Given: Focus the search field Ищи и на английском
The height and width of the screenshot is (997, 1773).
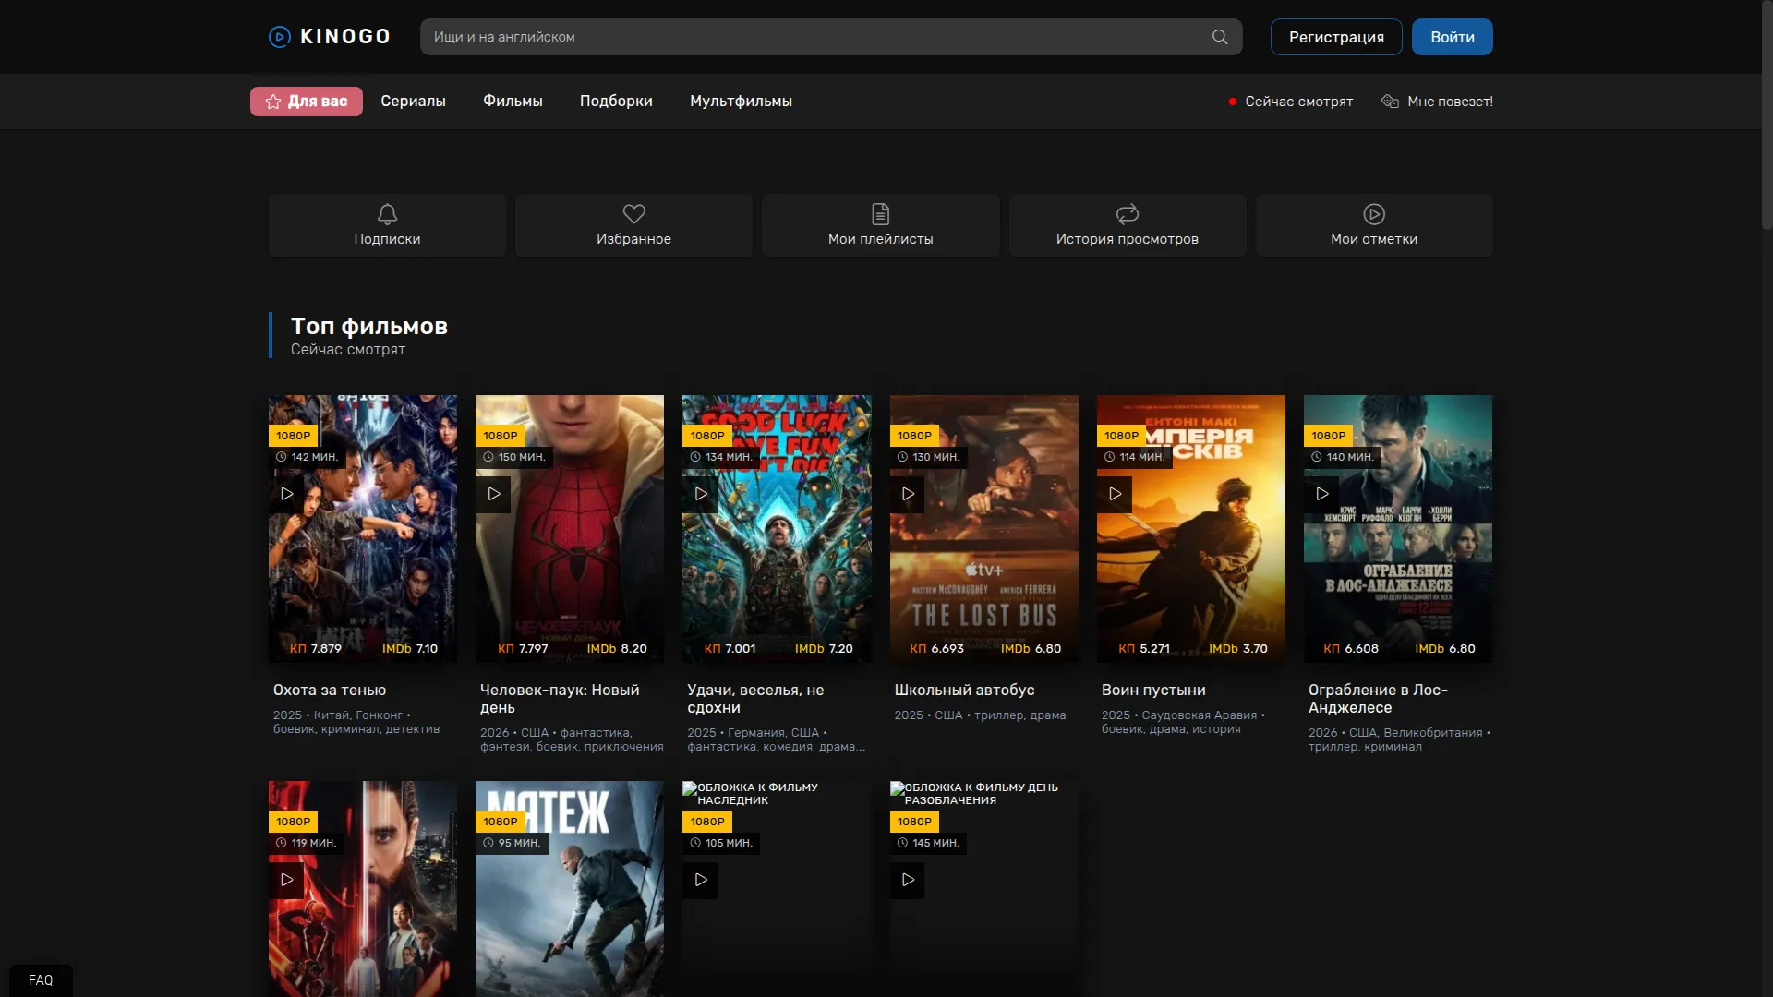Looking at the screenshot, I should (831, 37).
